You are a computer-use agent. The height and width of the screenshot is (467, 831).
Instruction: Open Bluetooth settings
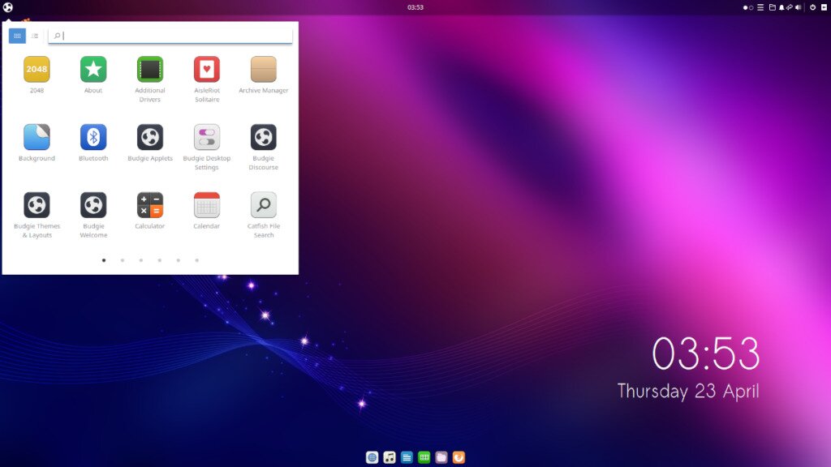tap(93, 138)
